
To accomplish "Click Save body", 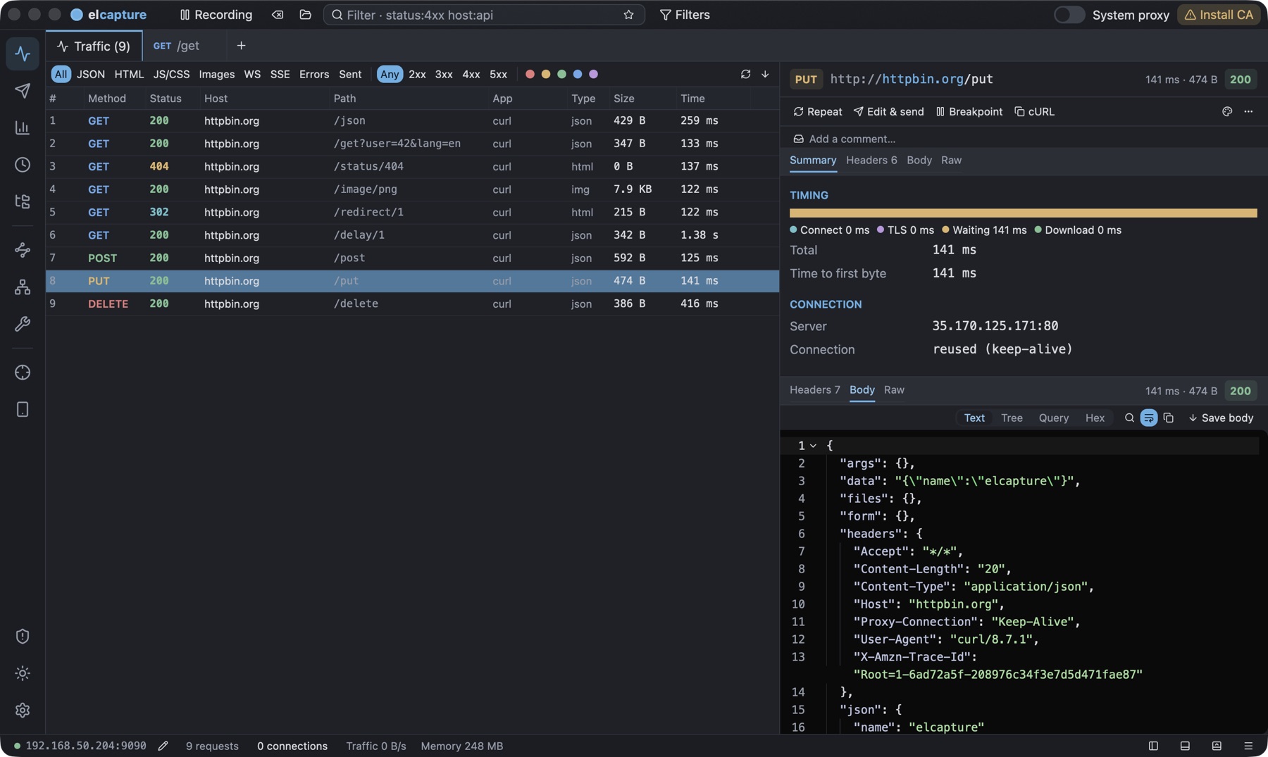I will 1221,418.
